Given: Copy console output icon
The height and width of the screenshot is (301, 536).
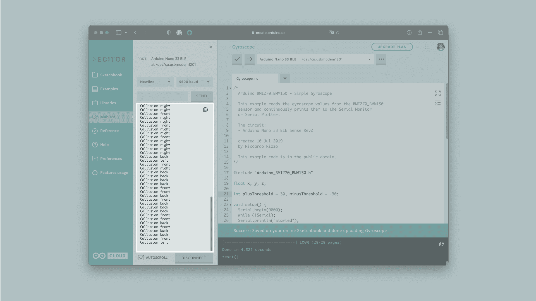Looking at the screenshot, I should coord(441,244).
